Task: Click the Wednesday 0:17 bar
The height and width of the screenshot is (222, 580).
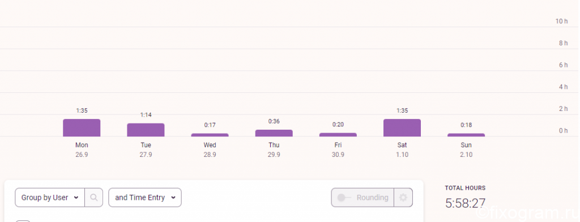Action: point(210,135)
